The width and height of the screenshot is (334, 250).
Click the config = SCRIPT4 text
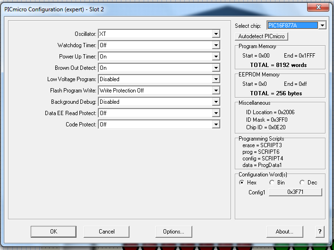pos(263,158)
